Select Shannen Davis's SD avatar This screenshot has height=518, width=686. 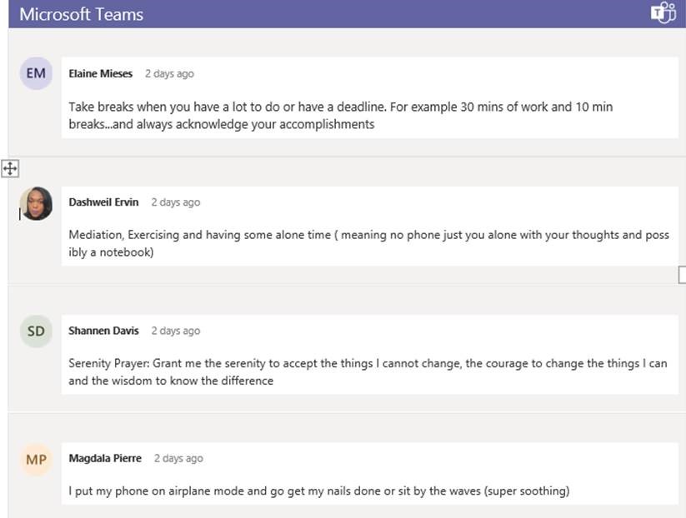pos(36,331)
